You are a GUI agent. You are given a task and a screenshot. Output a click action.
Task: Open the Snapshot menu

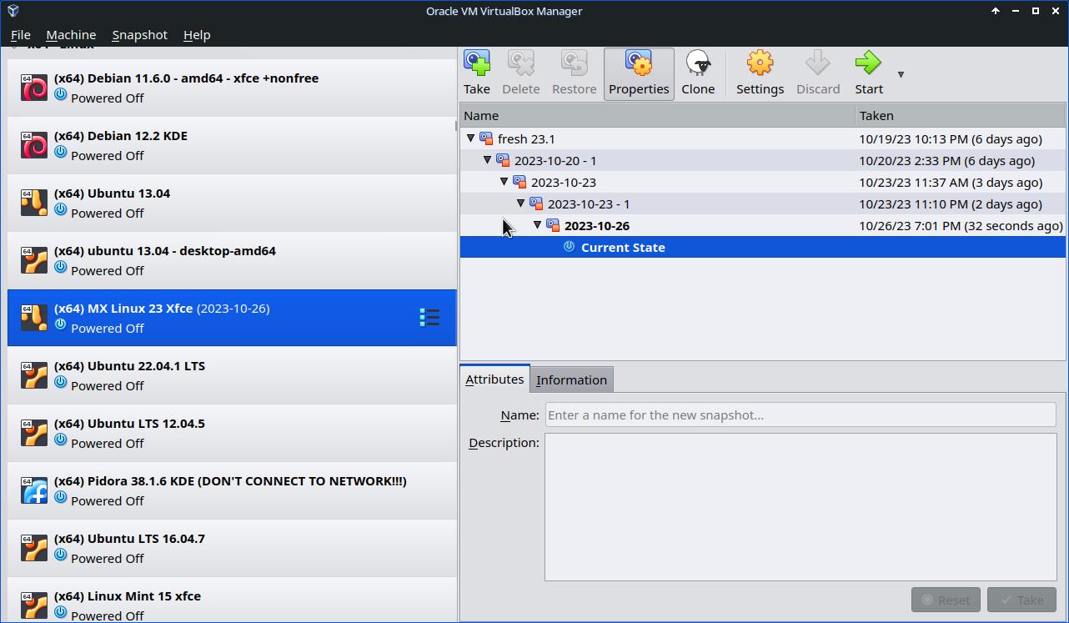(140, 35)
